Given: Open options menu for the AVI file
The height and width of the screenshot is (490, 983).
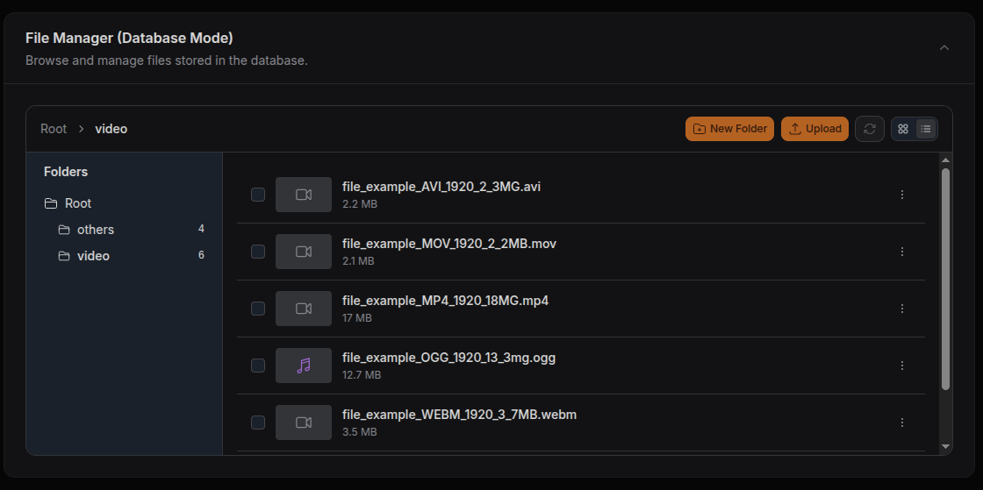Looking at the screenshot, I should pos(902,195).
